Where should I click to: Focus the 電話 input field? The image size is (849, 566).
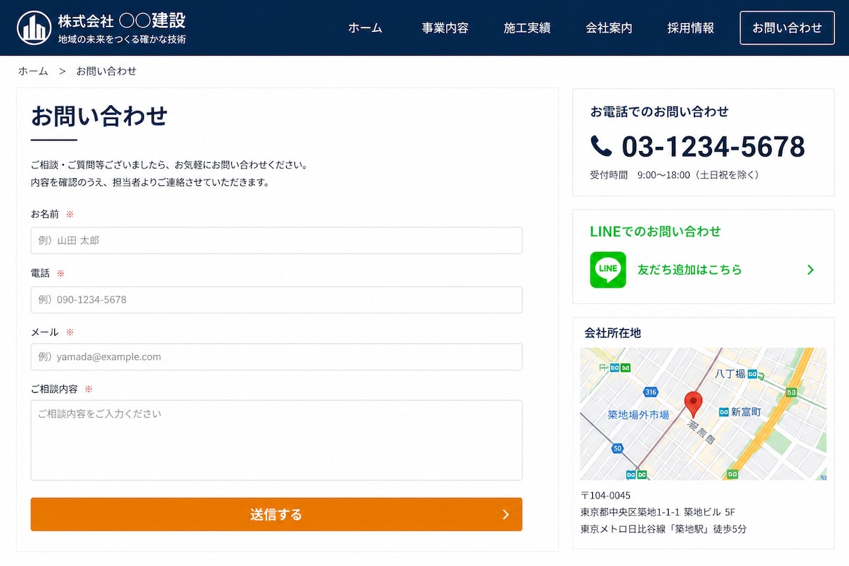tap(276, 299)
